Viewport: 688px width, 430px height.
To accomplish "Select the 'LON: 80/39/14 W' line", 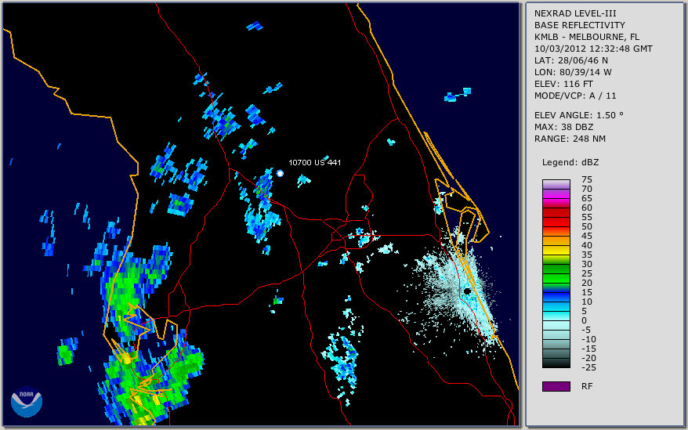I will click(x=573, y=72).
